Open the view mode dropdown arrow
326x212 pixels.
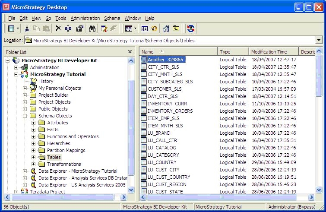point(136,28)
